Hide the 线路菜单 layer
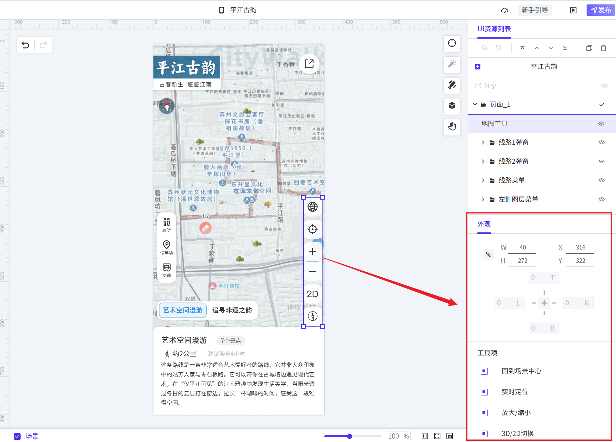This screenshot has height=442, width=616. click(601, 180)
